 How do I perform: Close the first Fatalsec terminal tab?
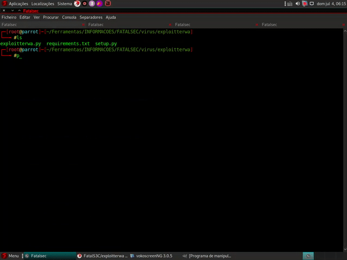click(x=83, y=24)
